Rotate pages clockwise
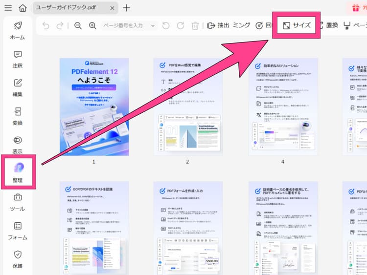This screenshot has height=275, width=367. click(x=181, y=25)
